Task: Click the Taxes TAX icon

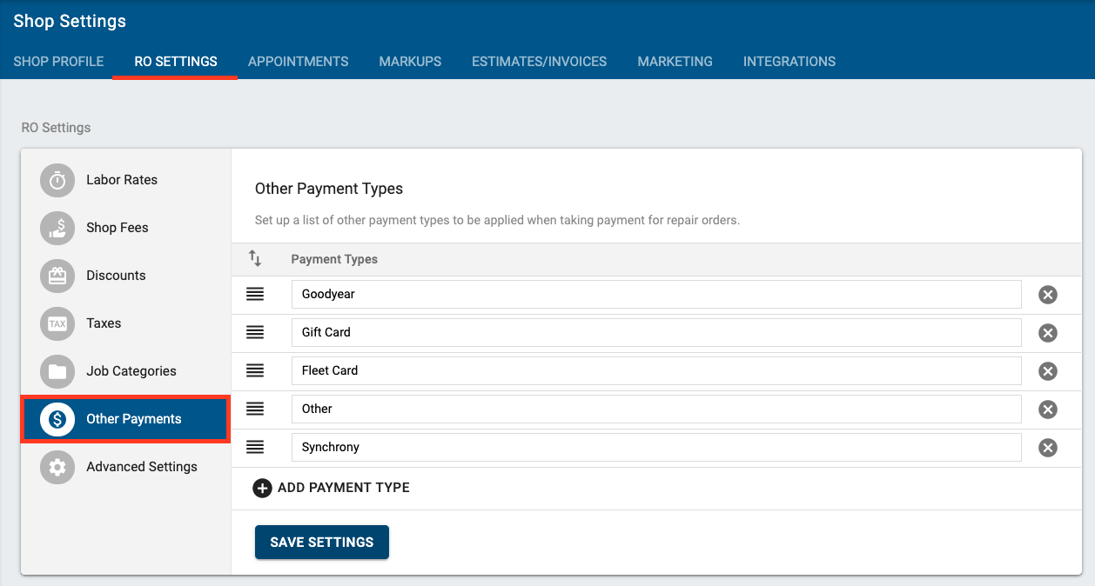Action: click(57, 323)
